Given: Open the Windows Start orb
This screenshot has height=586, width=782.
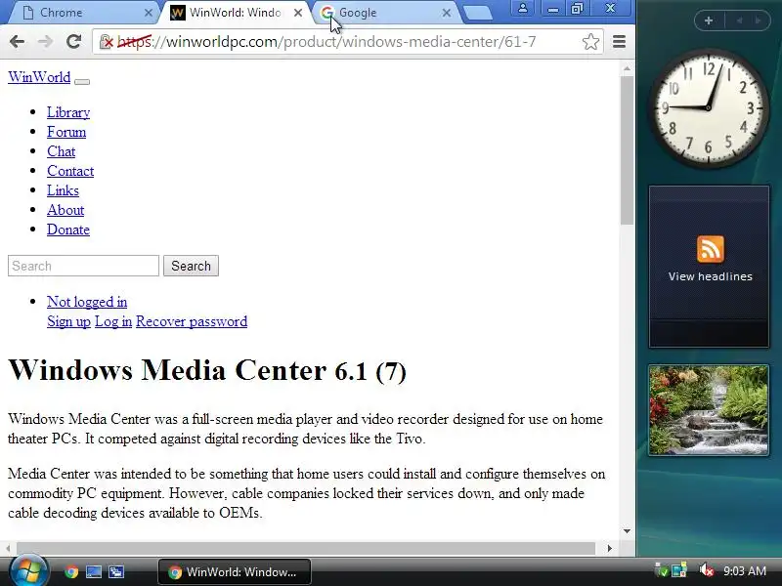Looking at the screenshot, I should tap(28, 570).
